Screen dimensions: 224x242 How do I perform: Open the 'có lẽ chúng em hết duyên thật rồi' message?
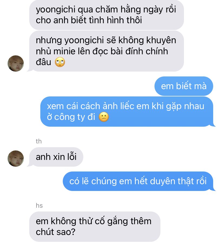tap(138, 181)
